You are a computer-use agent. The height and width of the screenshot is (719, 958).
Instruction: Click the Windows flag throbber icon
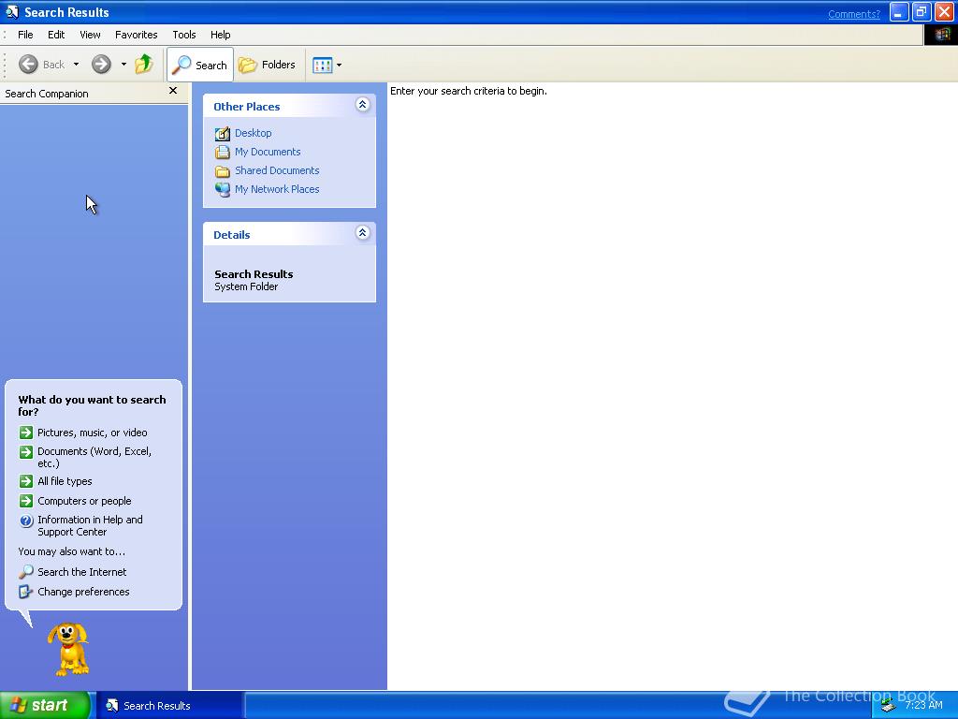(x=941, y=35)
